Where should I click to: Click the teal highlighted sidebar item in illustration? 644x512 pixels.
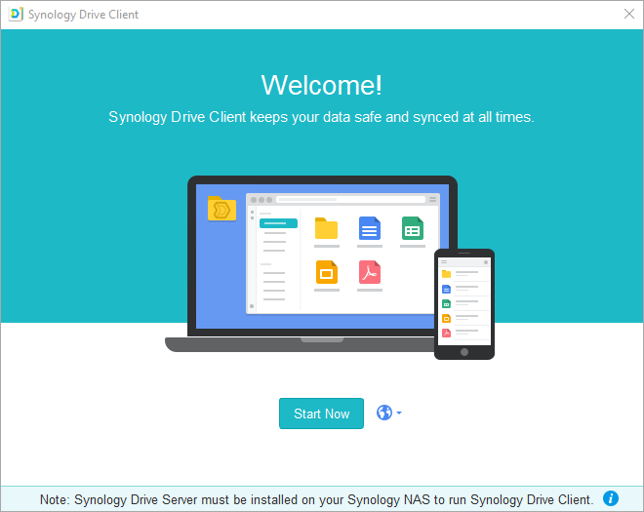coord(277,223)
